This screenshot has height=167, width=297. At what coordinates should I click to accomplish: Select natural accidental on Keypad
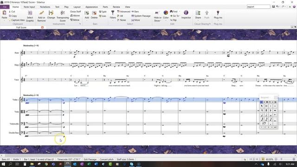[x=262, y=110]
